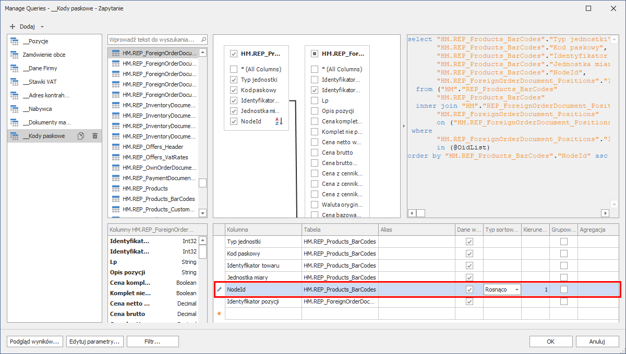Collapse the SQL panel with arrow splitter
The height and width of the screenshot is (354, 626).
tap(404, 126)
